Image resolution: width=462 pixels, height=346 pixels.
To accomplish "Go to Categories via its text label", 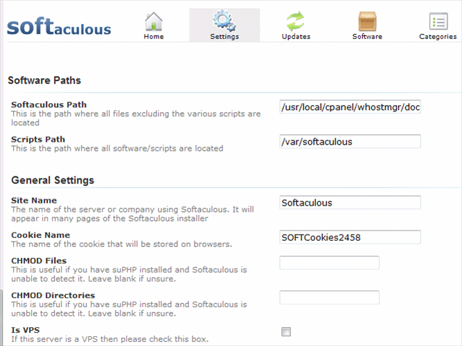I will pyautogui.click(x=438, y=37).
